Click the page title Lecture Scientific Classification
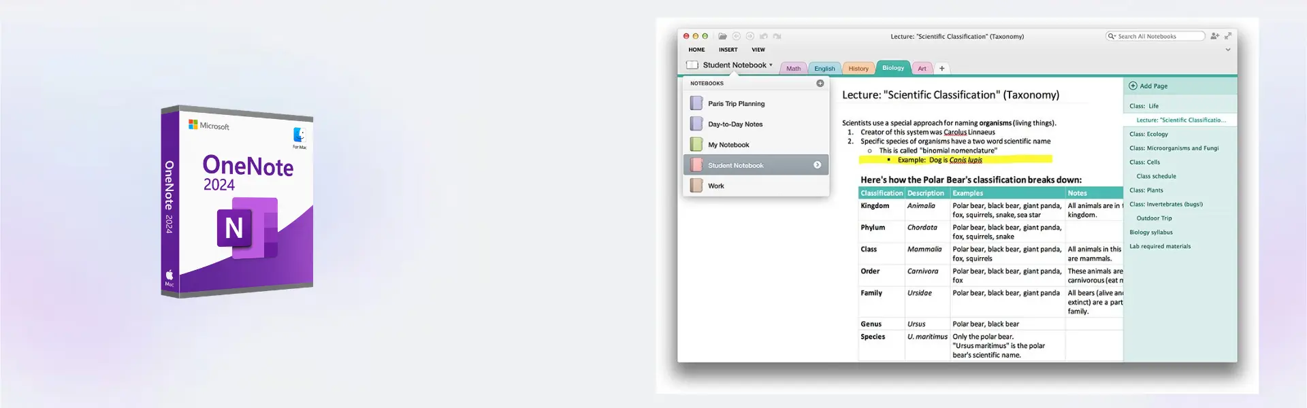Screen dimensions: 1307x408 (950, 95)
